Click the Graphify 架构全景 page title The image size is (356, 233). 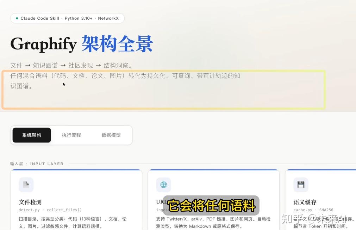point(81,43)
